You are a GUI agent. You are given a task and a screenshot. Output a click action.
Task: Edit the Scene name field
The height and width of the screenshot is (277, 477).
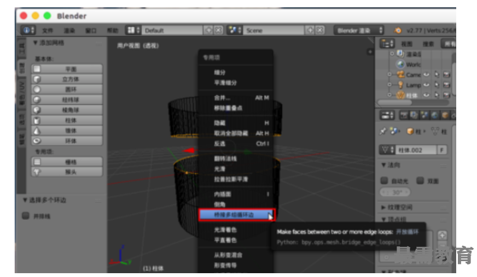(274, 31)
